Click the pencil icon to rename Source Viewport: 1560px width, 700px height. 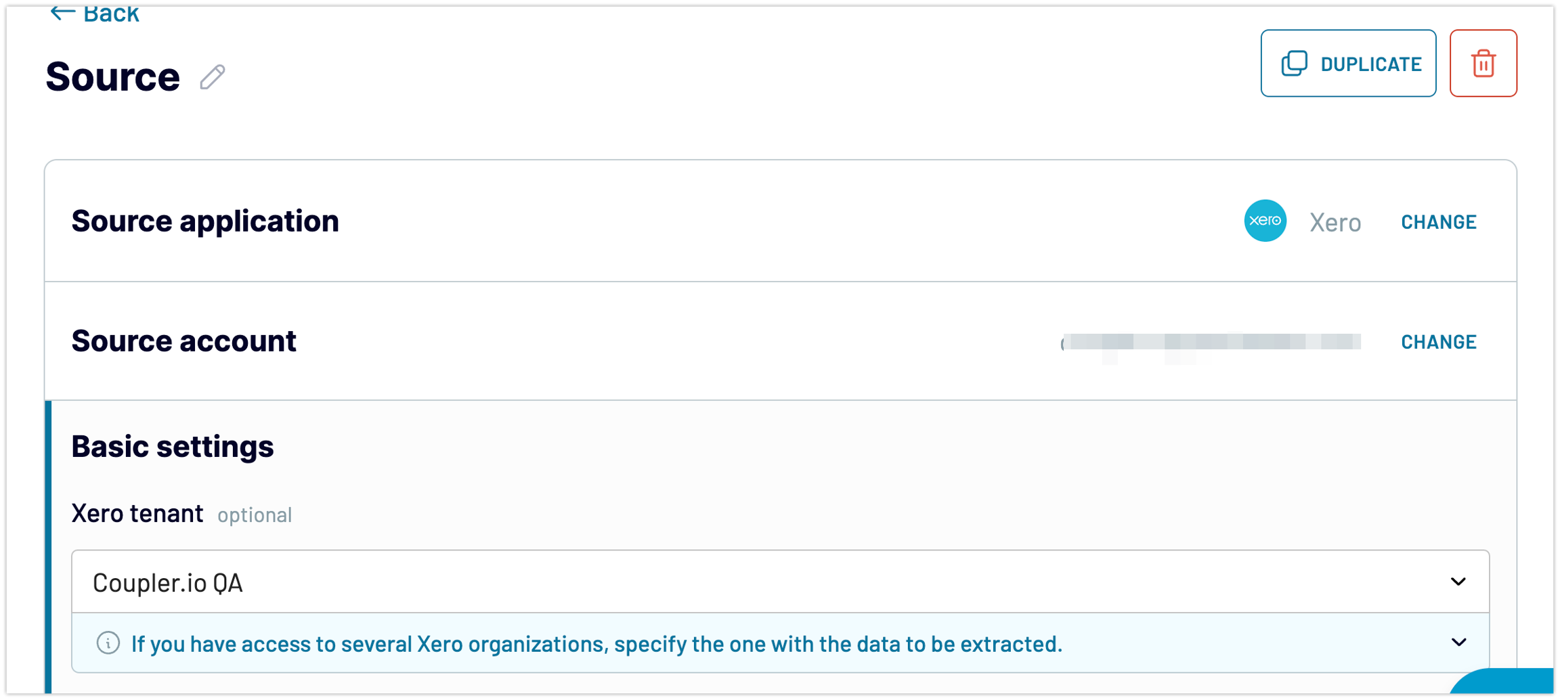point(213,77)
